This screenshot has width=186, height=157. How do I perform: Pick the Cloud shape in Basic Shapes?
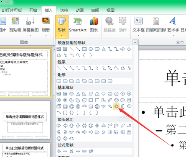click(129, 106)
